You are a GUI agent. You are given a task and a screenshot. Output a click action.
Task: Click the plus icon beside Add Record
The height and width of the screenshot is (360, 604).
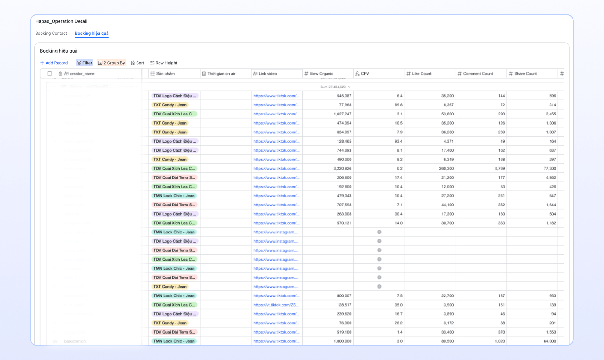[x=42, y=63]
